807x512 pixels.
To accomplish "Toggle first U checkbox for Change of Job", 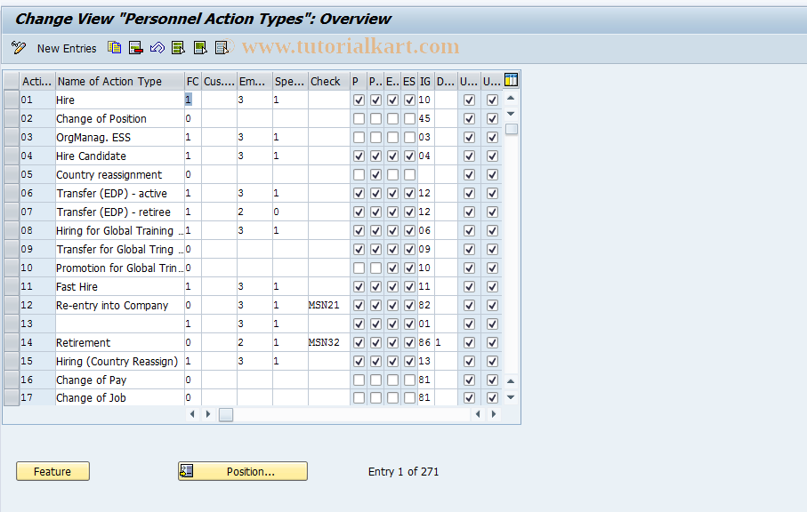I will tap(470, 398).
